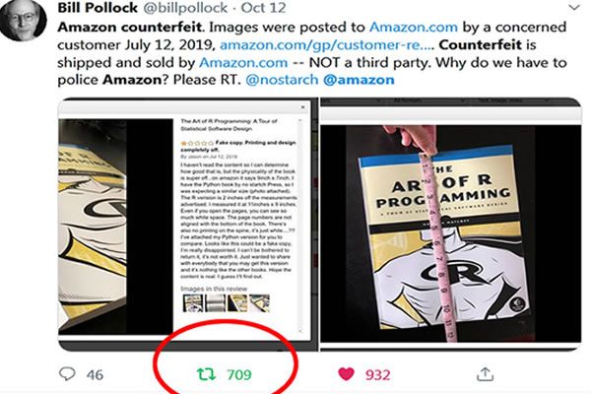
Task: Visit the @amazon mention
Action: (359, 80)
